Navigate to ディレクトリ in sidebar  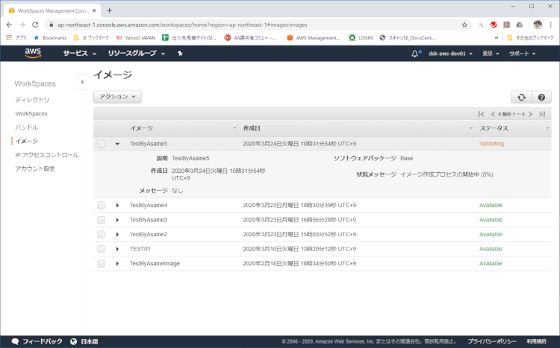pyautogui.click(x=32, y=100)
